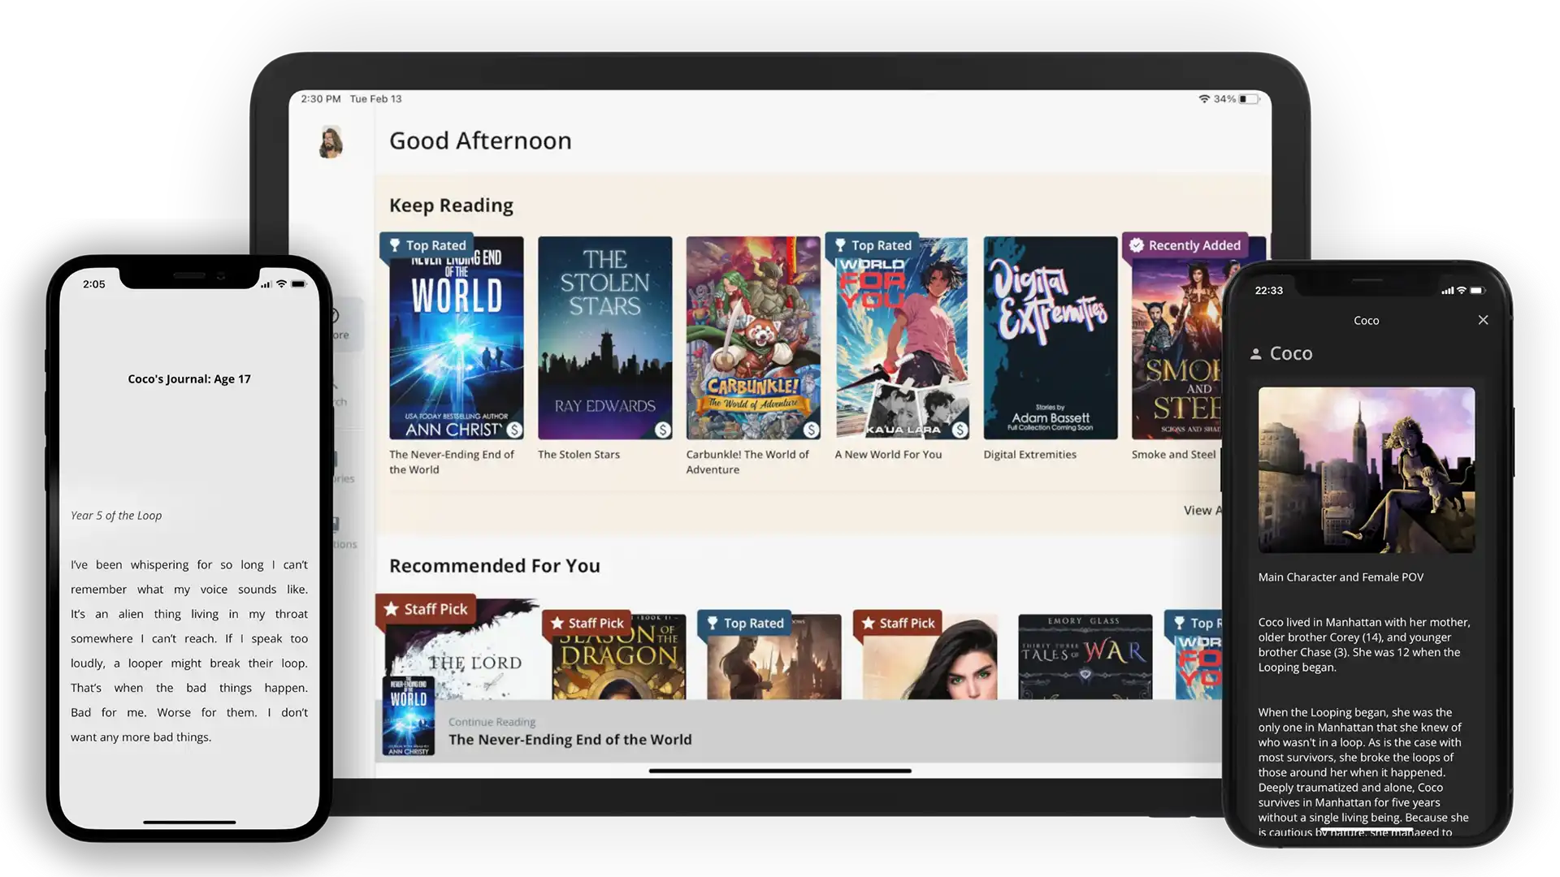Click the iPad Wi-Fi status icon

click(1203, 99)
